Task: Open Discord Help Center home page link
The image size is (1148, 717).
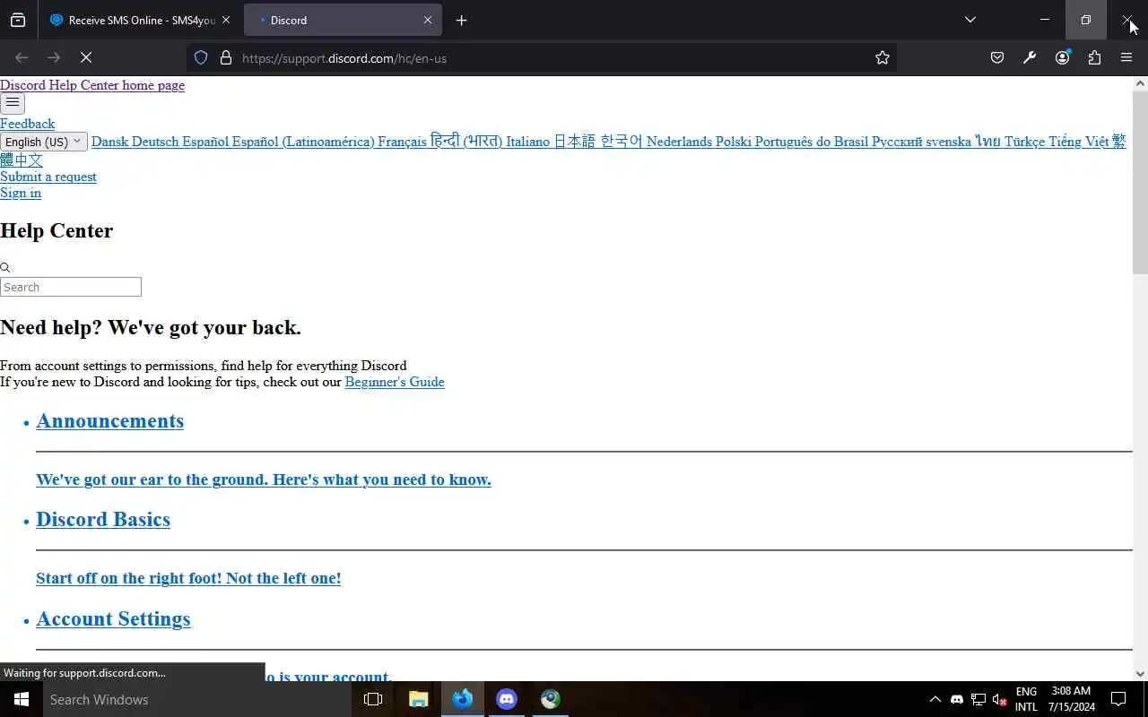Action: point(92,85)
